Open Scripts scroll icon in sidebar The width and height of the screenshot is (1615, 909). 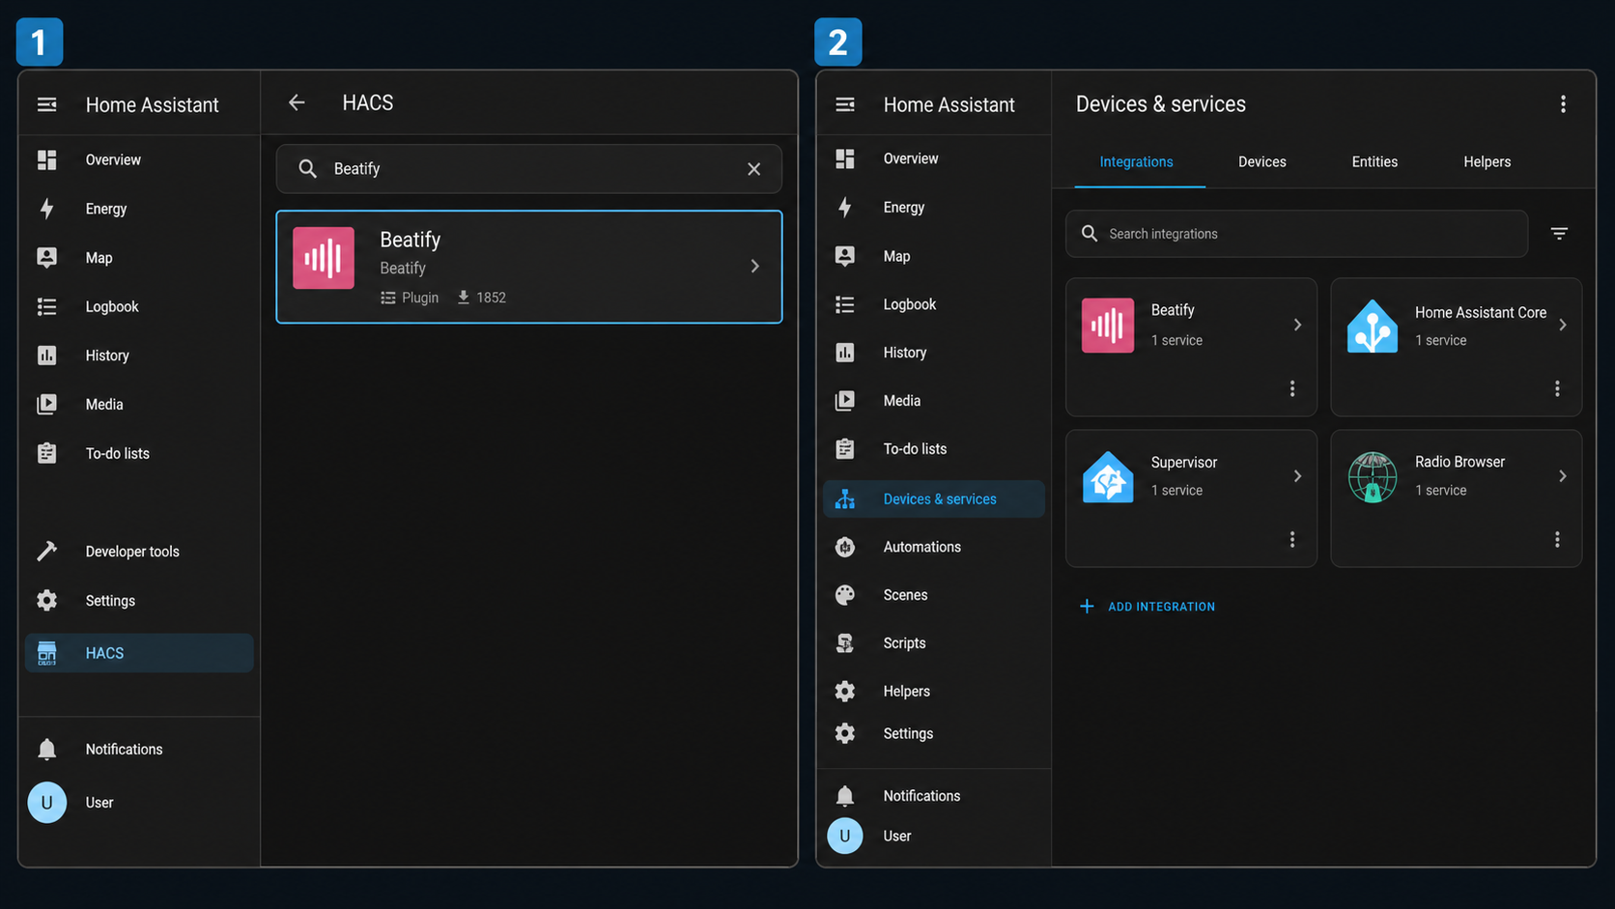click(x=845, y=642)
